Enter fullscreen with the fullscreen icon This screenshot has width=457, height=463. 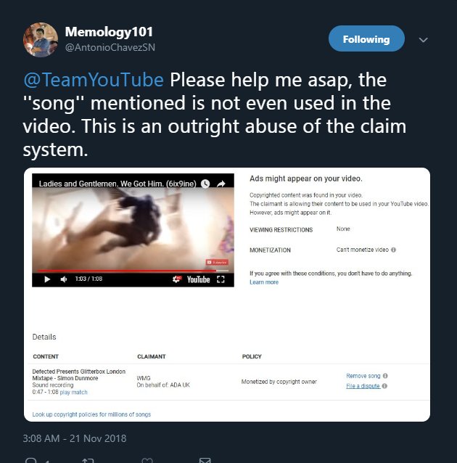pyautogui.click(x=221, y=279)
